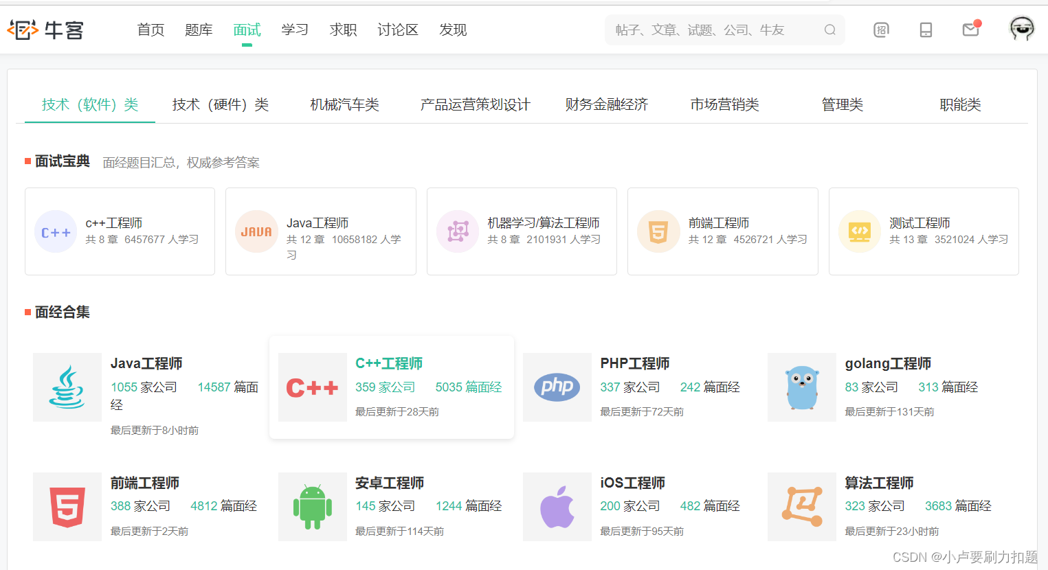The height and width of the screenshot is (570, 1048).
Task: Click the C++ icon in the 面试宝典 card
Action: click(56, 232)
